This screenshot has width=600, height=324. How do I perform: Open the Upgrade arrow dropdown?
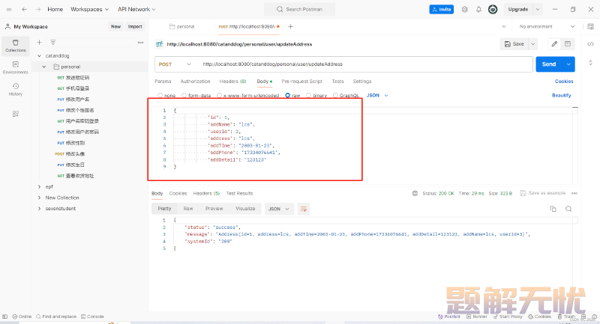(x=537, y=9)
